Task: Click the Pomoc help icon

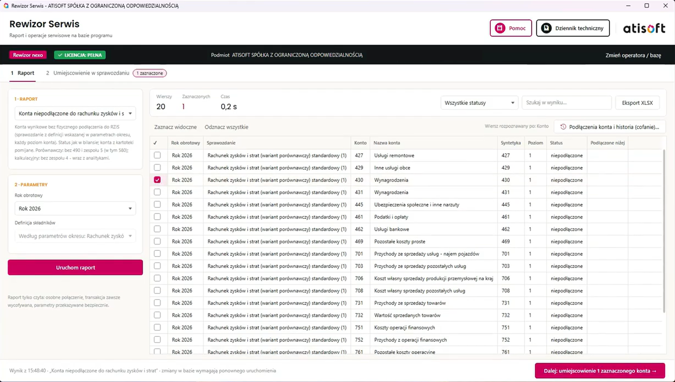Action: point(500,28)
